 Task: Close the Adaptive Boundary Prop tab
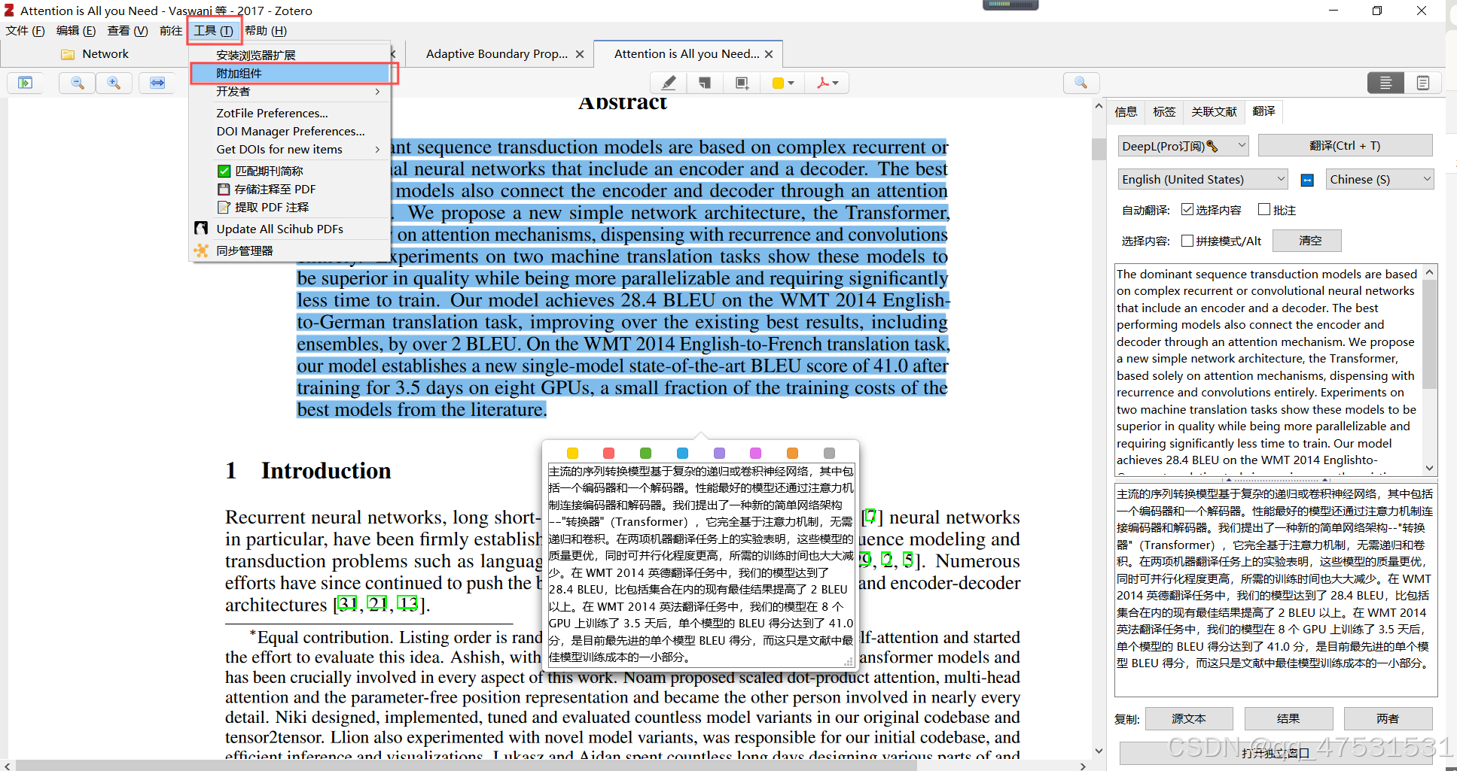[580, 54]
